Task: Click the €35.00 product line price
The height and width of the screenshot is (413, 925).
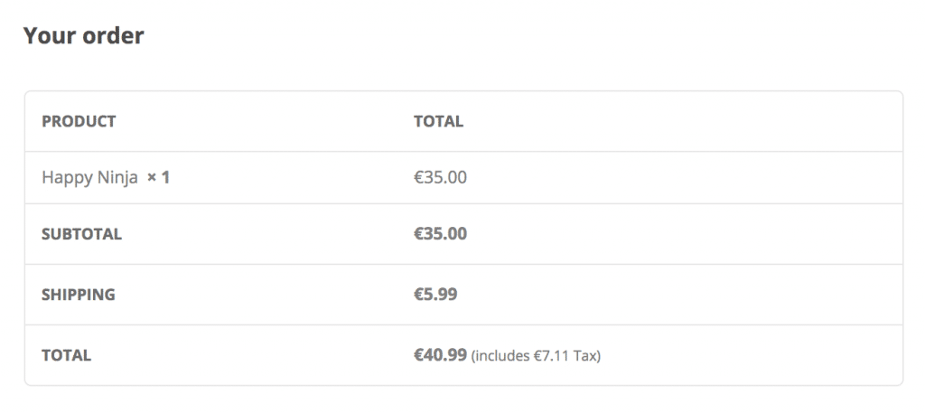Action: [x=440, y=177]
